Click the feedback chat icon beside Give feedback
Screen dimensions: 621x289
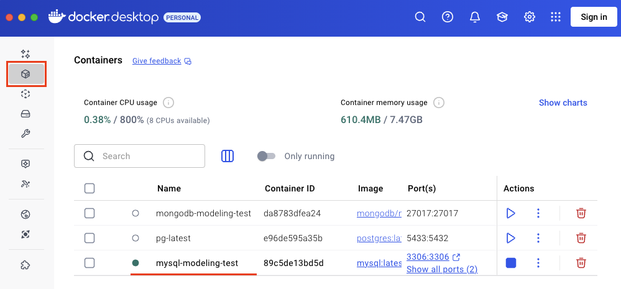pos(188,62)
